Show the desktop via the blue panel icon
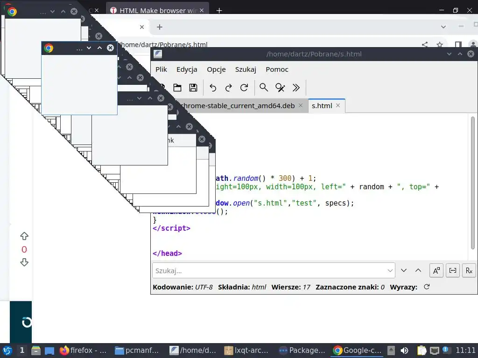The height and width of the screenshot is (358, 478). pos(49,351)
